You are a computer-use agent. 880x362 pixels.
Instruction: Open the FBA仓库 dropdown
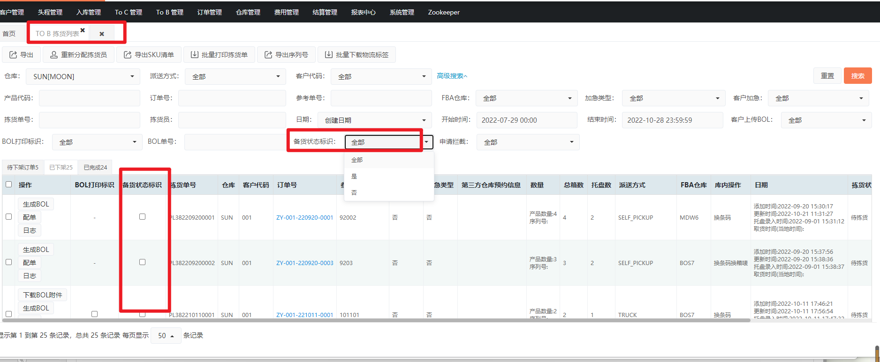[x=527, y=98]
